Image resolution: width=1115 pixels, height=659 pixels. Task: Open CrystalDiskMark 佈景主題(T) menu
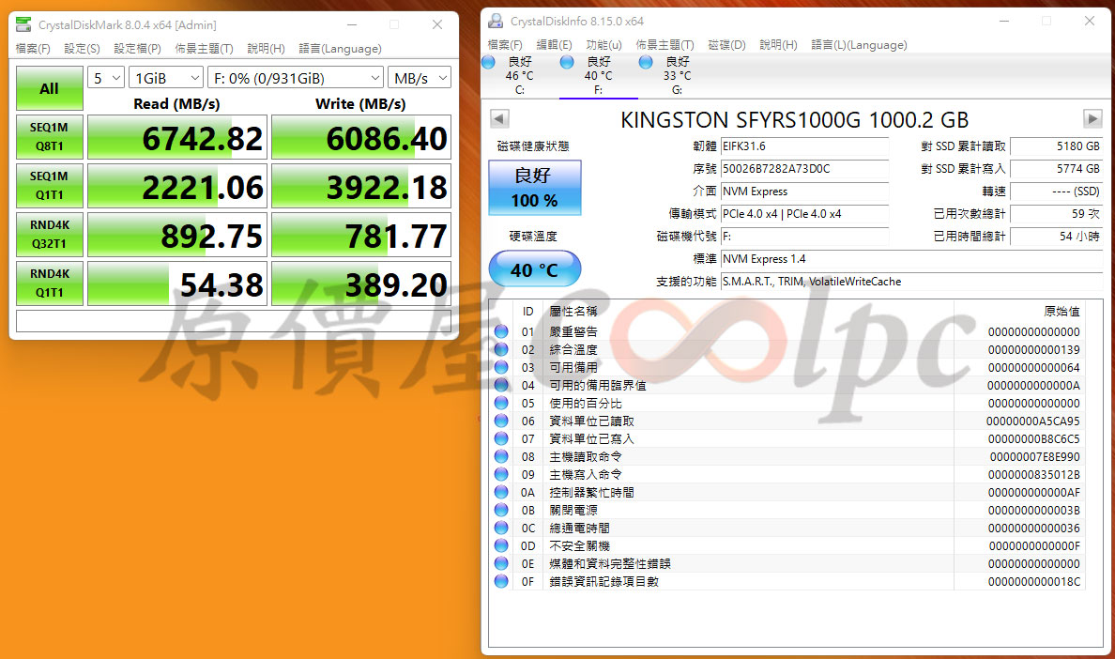pos(204,48)
